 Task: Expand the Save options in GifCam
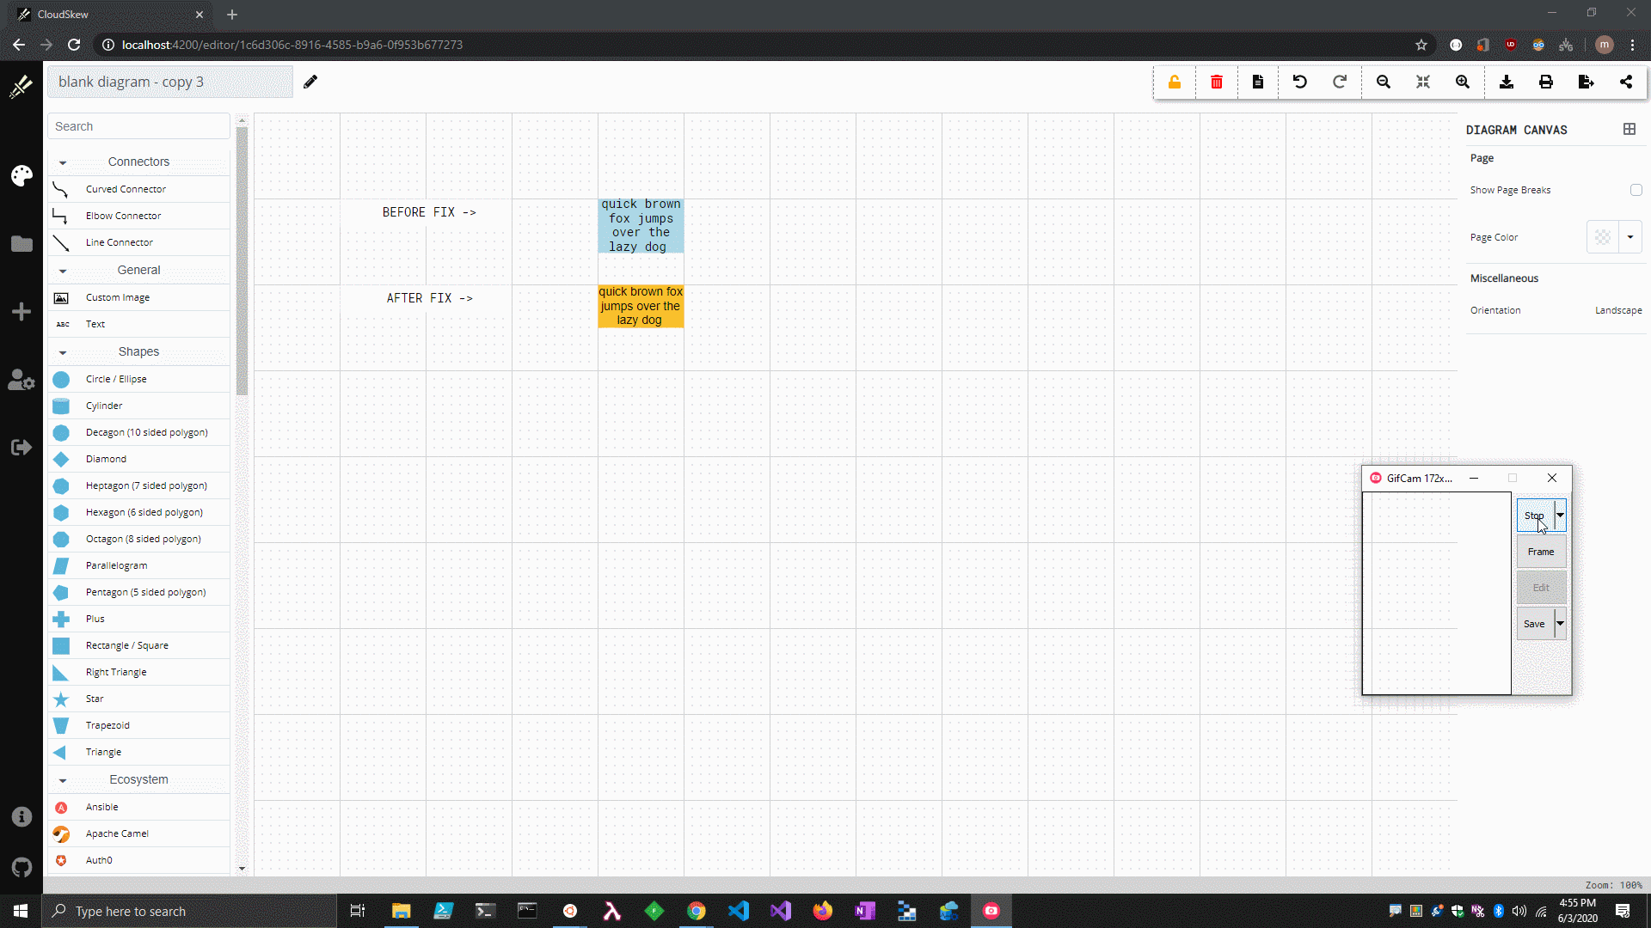[x=1561, y=623]
